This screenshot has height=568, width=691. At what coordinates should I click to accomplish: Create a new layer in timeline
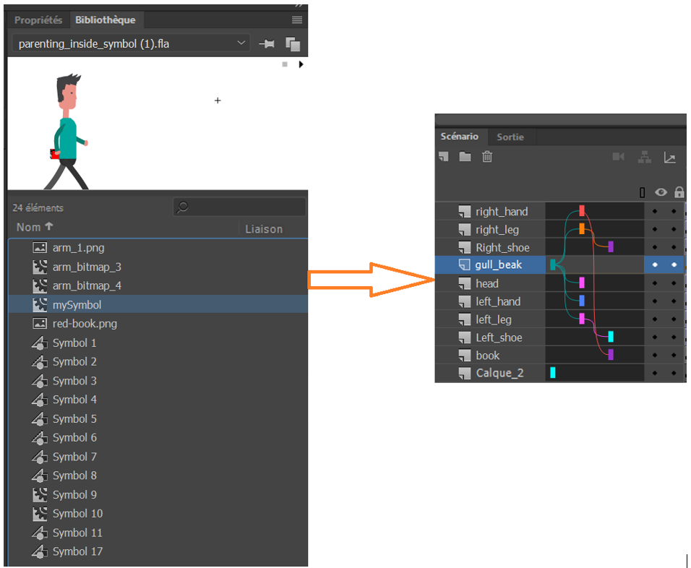tap(444, 156)
